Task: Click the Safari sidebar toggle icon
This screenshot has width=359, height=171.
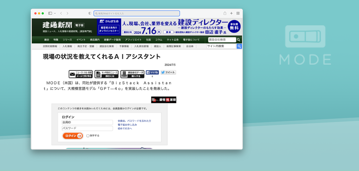Action: click(50, 13)
